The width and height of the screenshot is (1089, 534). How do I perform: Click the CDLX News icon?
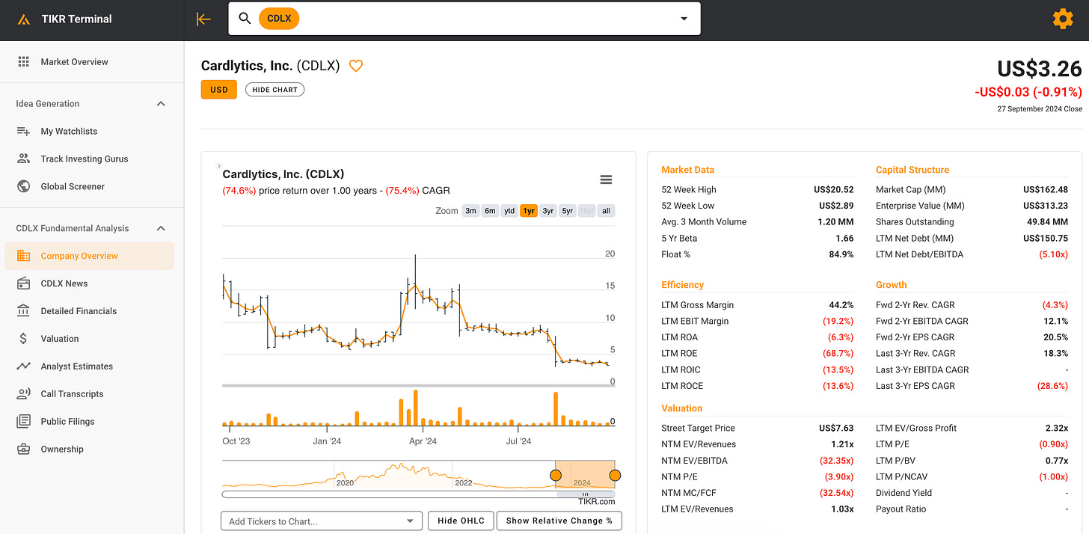23,283
